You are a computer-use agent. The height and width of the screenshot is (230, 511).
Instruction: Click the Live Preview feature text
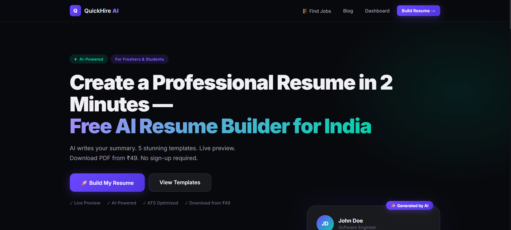click(85, 203)
